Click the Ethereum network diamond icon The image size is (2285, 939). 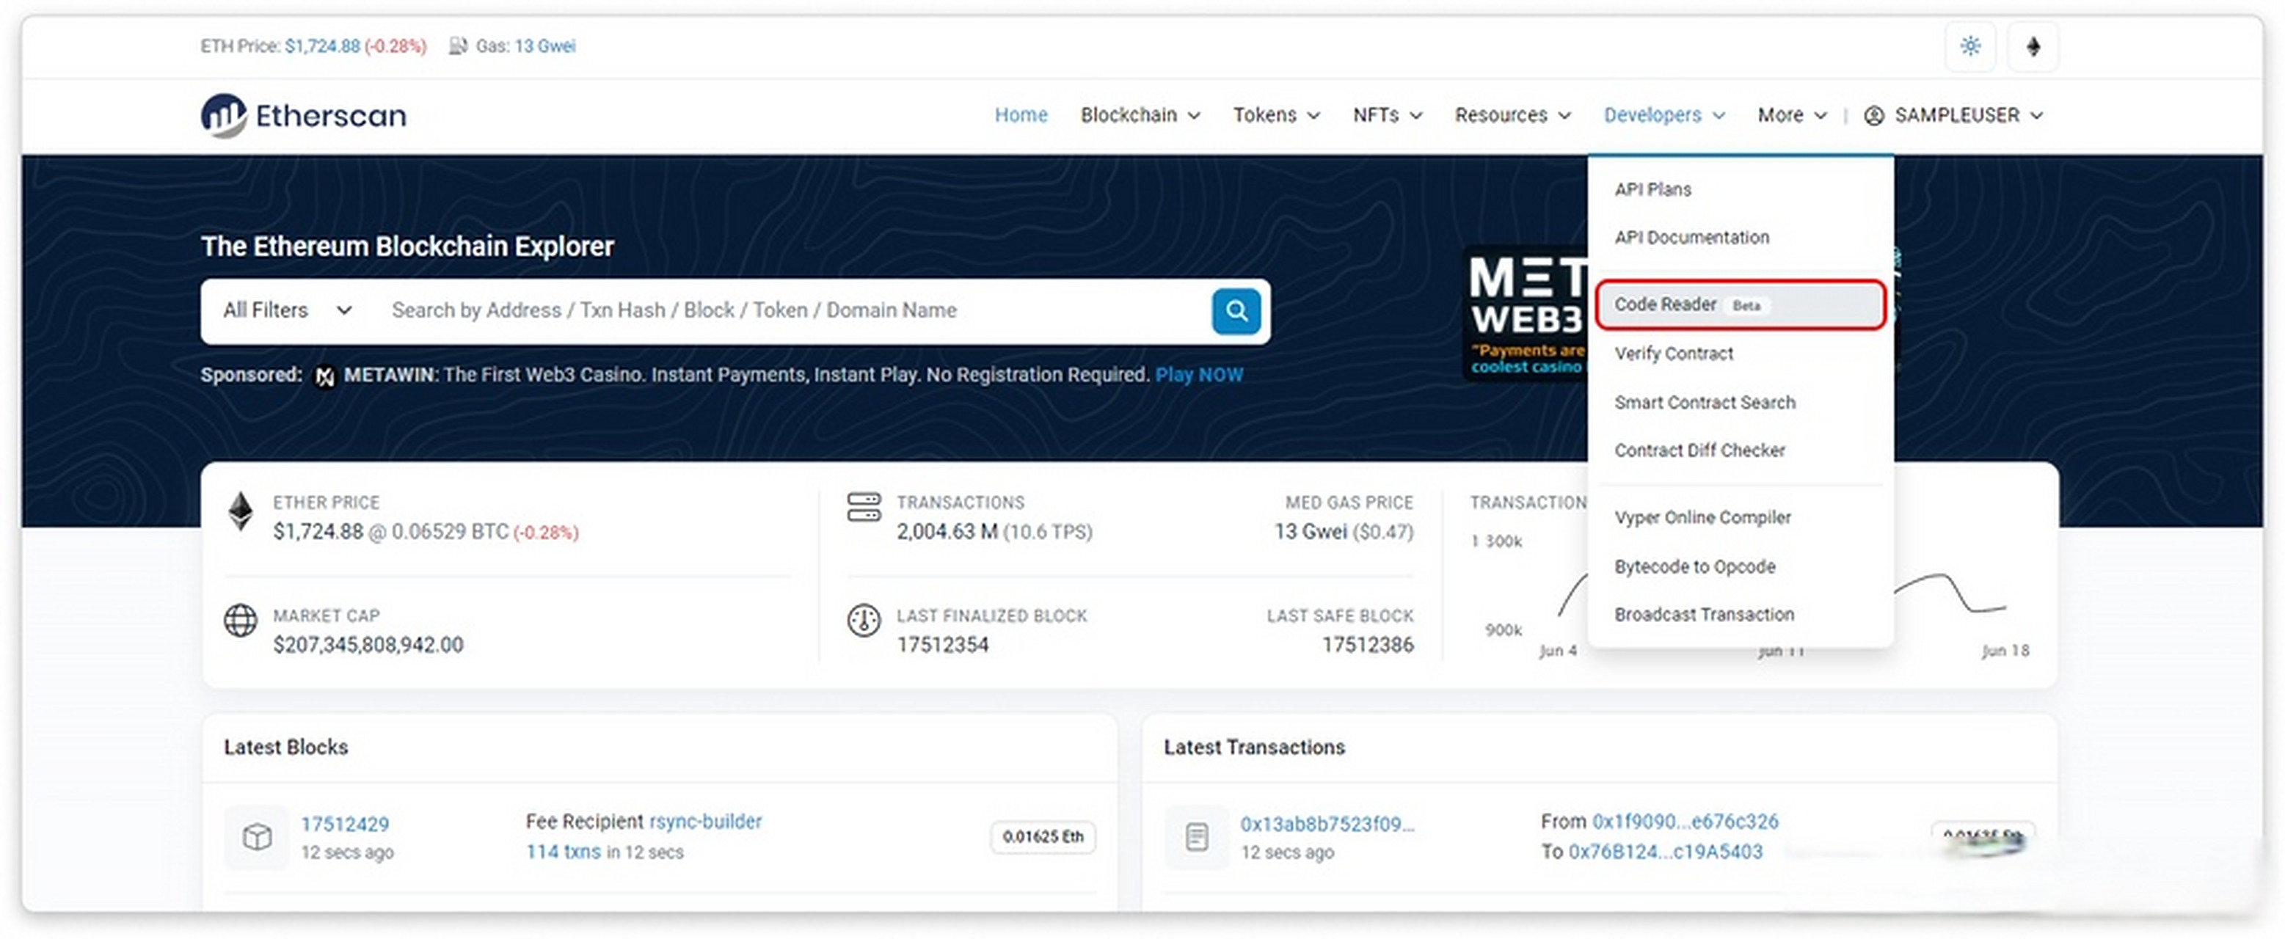point(2033,46)
